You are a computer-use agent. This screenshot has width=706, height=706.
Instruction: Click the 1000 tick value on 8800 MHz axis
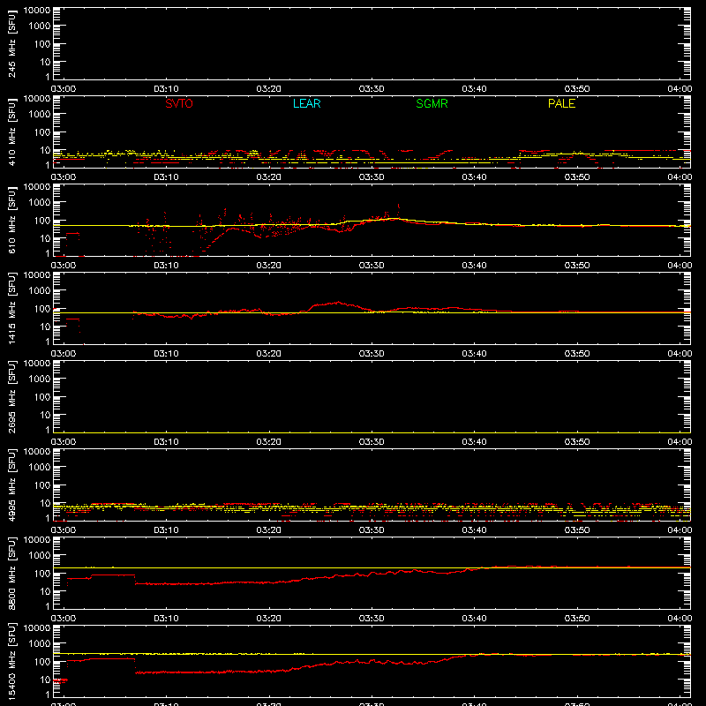40,556
